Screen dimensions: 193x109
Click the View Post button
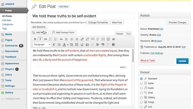pos(117,22)
